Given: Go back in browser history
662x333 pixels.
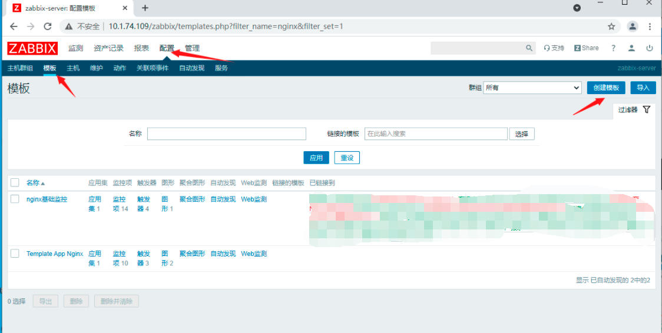Looking at the screenshot, I should pos(14,26).
